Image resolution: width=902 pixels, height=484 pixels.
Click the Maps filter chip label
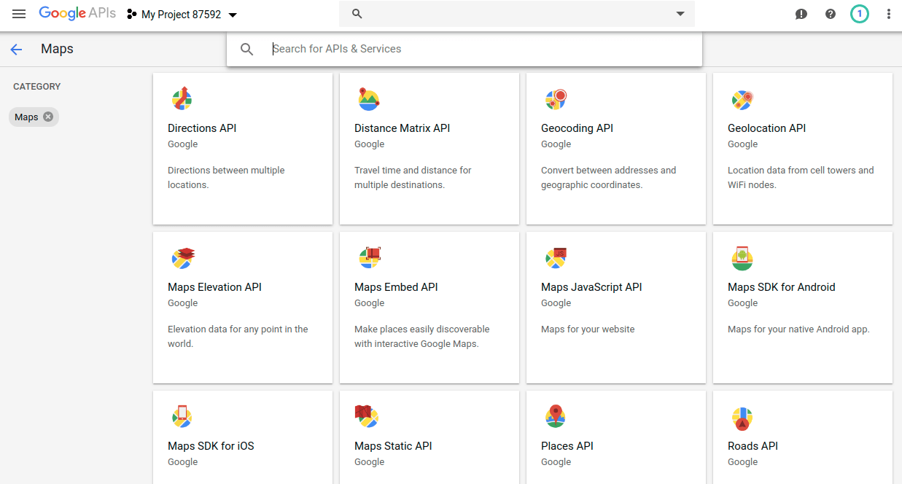[x=26, y=117]
